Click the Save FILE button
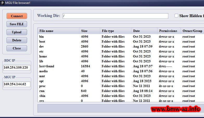 17,24
